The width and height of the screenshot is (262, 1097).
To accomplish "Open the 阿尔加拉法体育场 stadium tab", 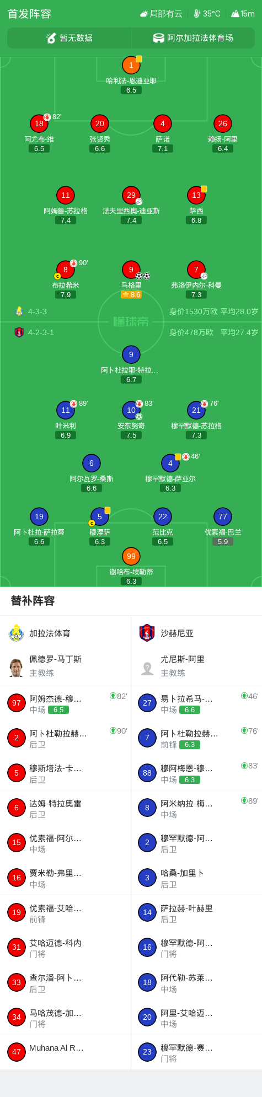I will [x=193, y=38].
